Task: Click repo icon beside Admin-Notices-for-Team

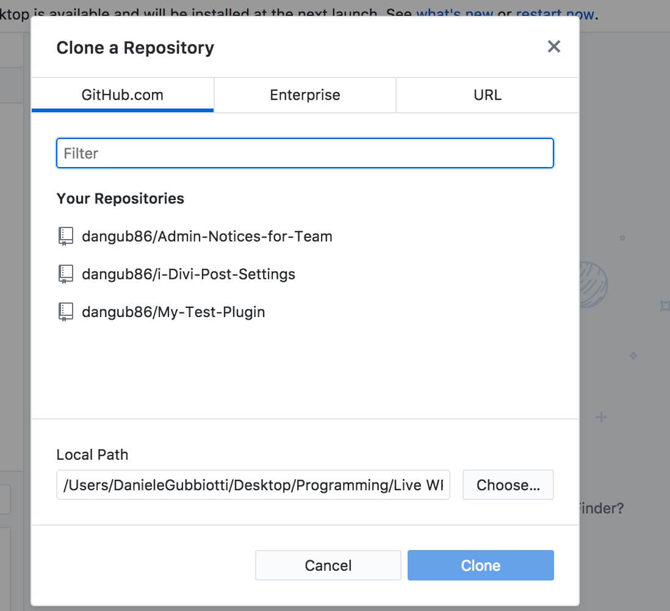Action: point(65,236)
